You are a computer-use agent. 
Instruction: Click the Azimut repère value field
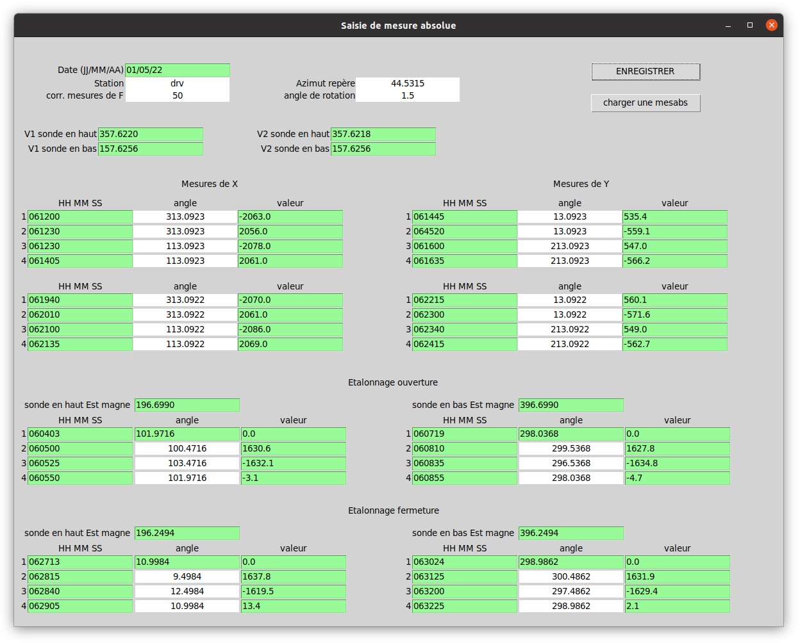(x=408, y=84)
